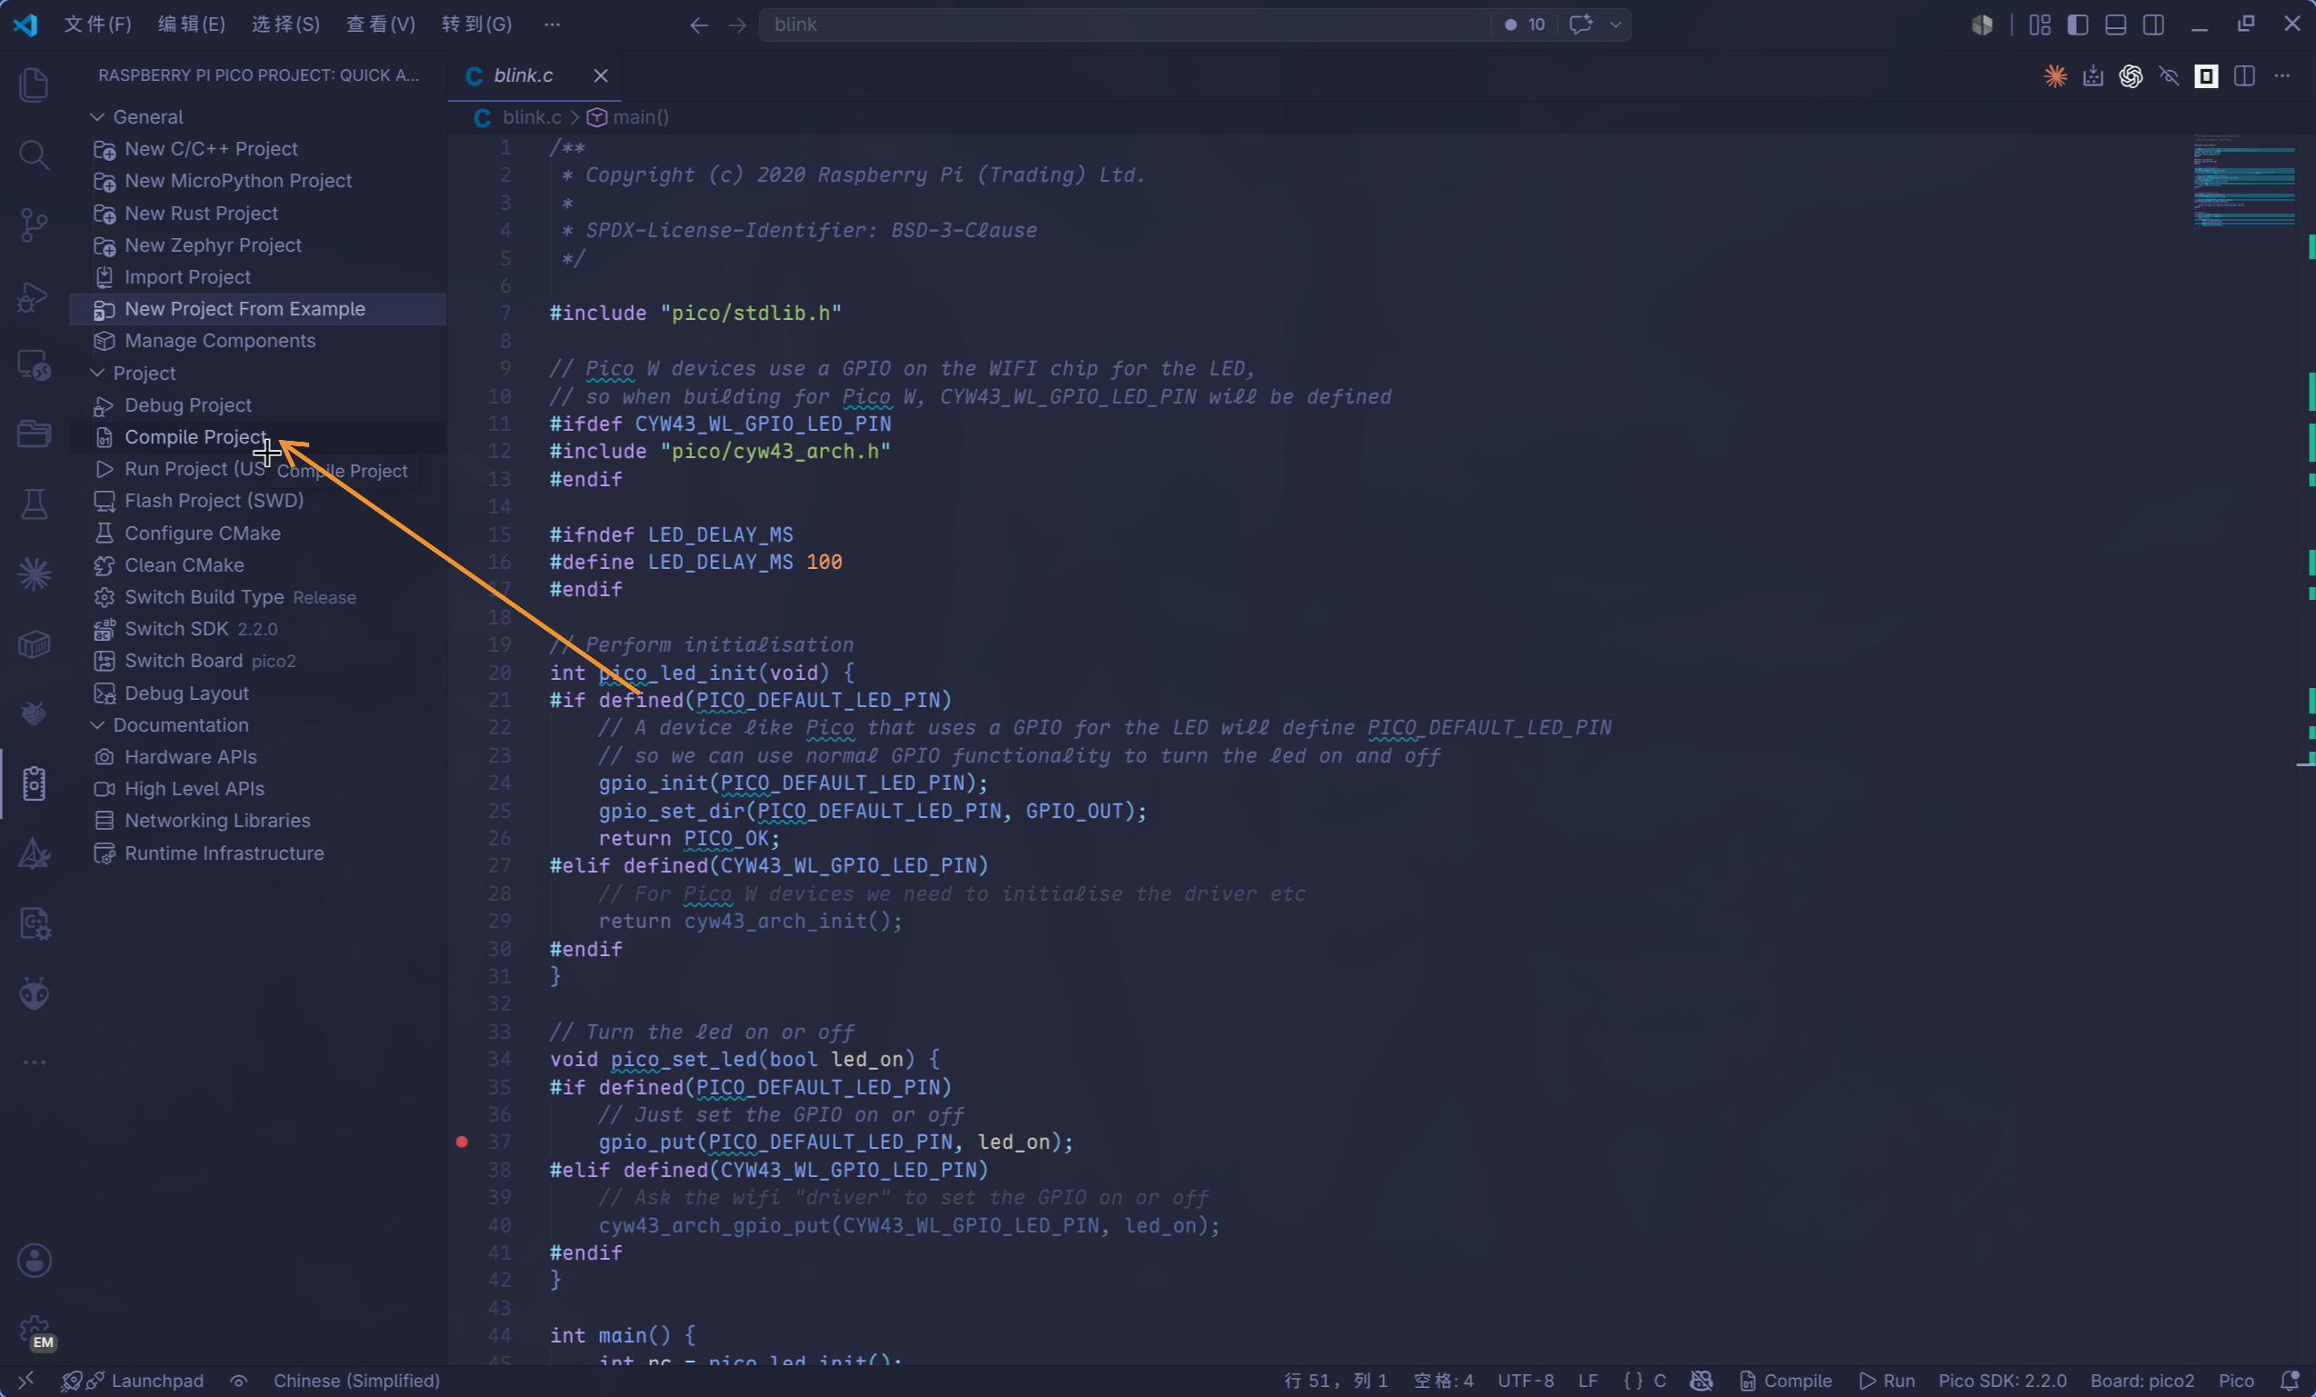Open More Actions ellipsis in editor toolbar
Viewport: 2316px width, 1397px height.
pyautogui.click(x=2282, y=76)
